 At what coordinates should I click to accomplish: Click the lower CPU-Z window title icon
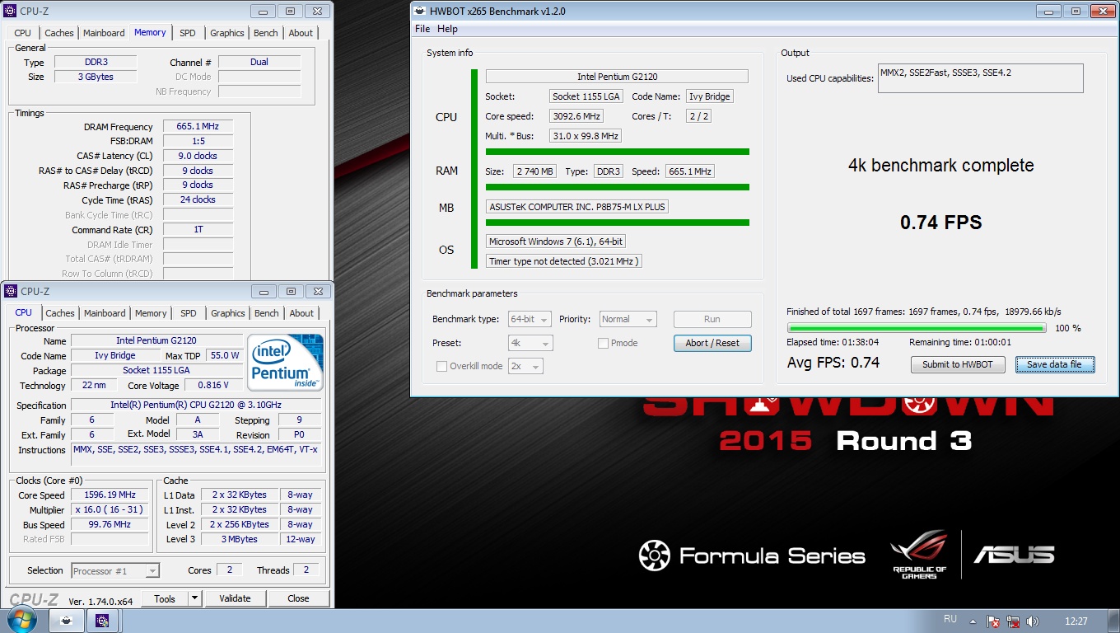10,291
